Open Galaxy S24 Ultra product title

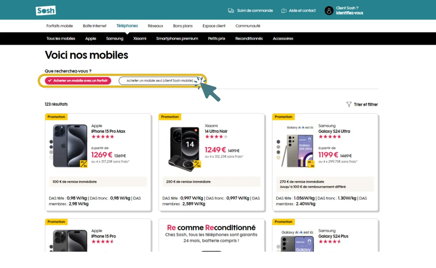334,131
